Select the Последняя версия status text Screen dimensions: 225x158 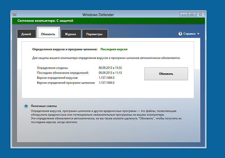pos(114,49)
